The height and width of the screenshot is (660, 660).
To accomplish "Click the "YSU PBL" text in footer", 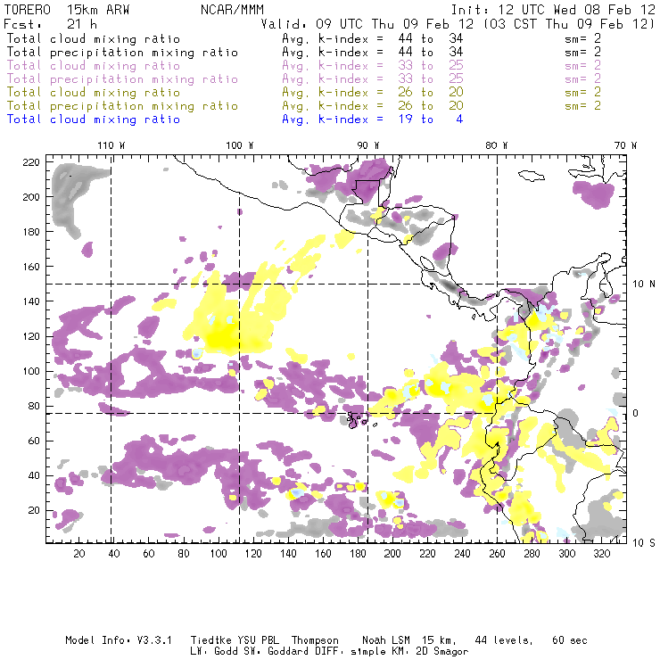I will (x=258, y=640).
